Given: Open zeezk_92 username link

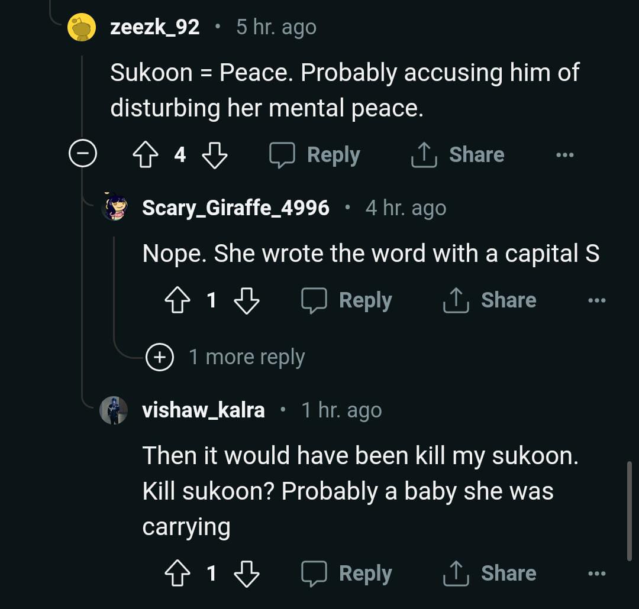Looking at the screenshot, I should [155, 27].
